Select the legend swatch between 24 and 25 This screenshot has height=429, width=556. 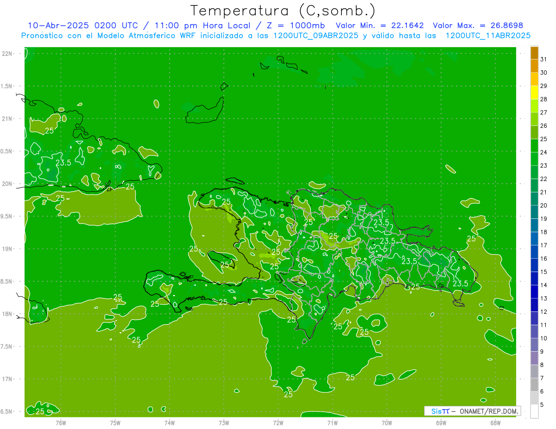pos(534,146)
